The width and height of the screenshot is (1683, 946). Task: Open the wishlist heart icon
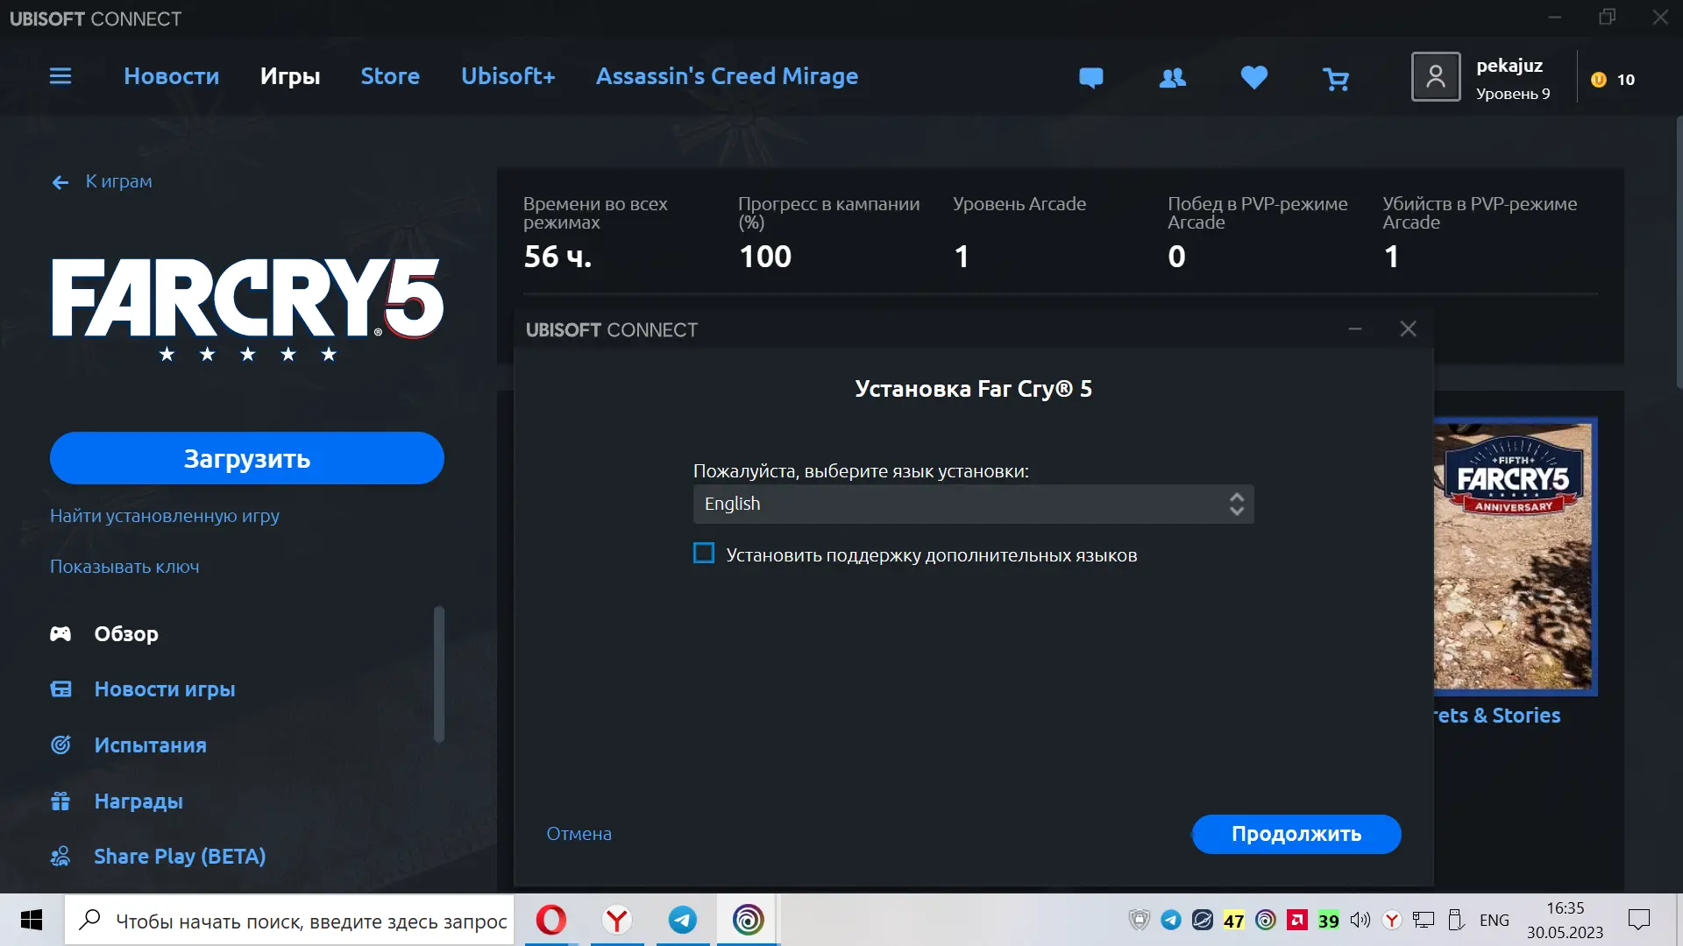[x=1253, y=78]
